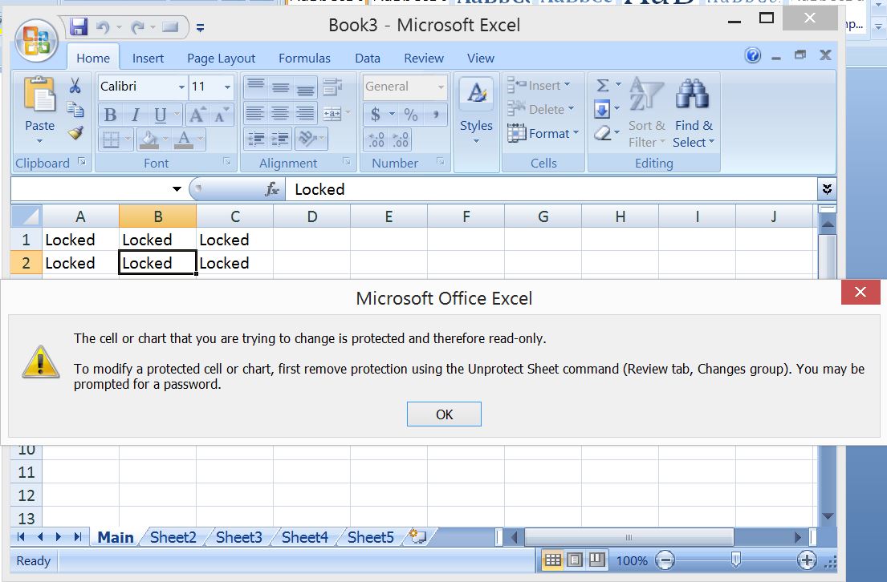Open the Sheet5 worksheet tab
Screen dimensions: 887x582
[371, 537]
